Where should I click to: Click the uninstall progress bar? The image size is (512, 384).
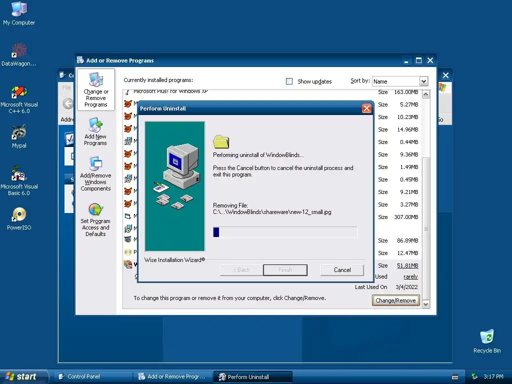coord(285,232)
